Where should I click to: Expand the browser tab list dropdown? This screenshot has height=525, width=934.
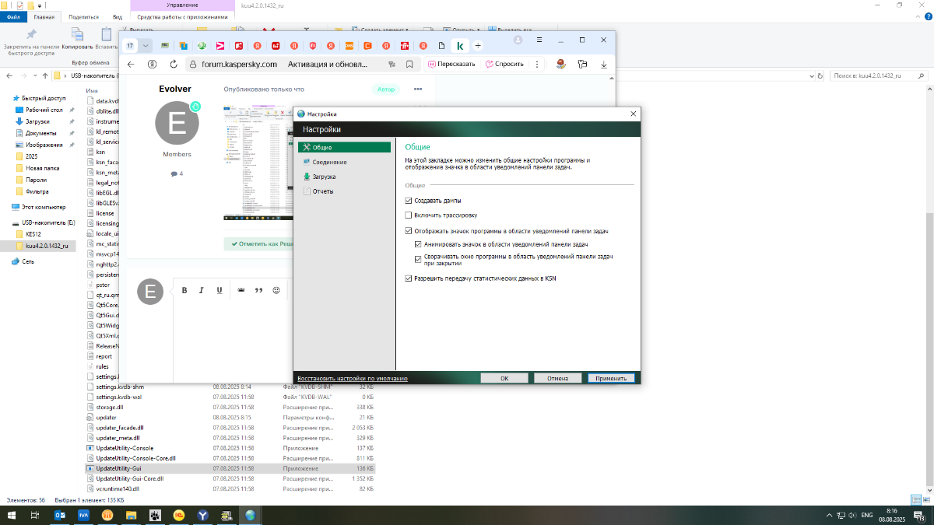pos(146,45)
